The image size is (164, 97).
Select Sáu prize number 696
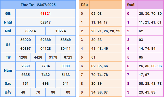coord(45,84)
